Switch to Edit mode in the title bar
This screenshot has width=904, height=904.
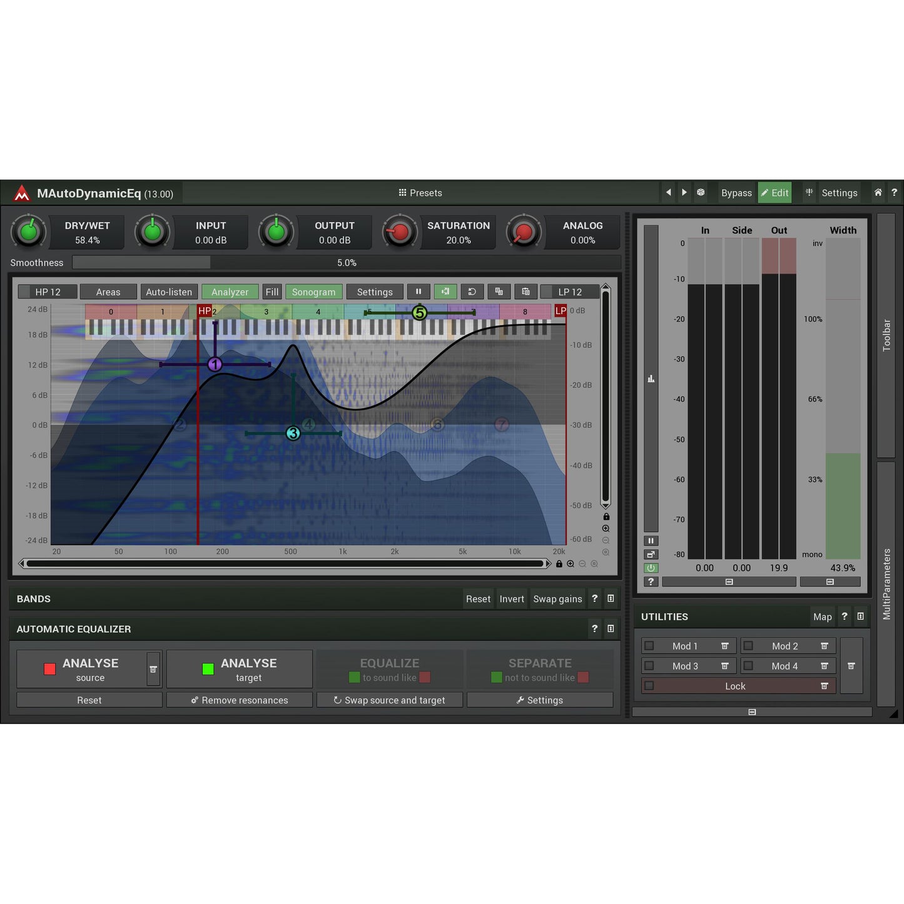pyautogui.click(x=774, y=193)
